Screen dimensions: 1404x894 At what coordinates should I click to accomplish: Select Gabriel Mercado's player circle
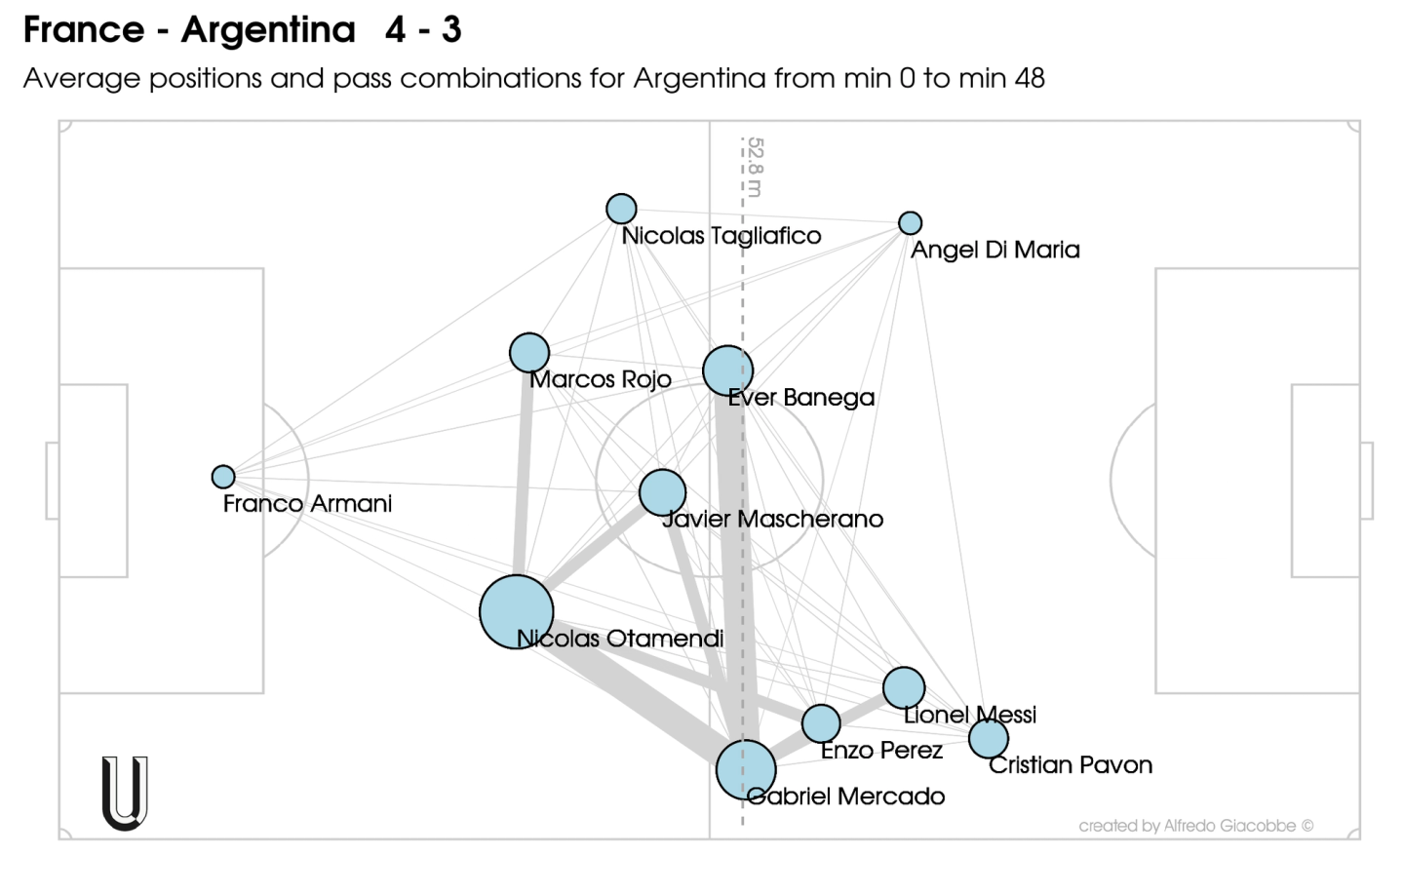click(746, 769)
